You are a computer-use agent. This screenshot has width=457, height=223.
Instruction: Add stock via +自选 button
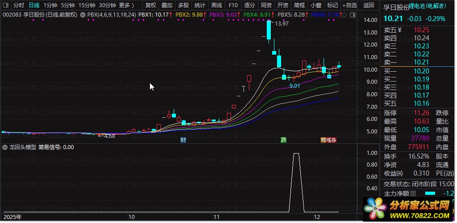[350, 5]
